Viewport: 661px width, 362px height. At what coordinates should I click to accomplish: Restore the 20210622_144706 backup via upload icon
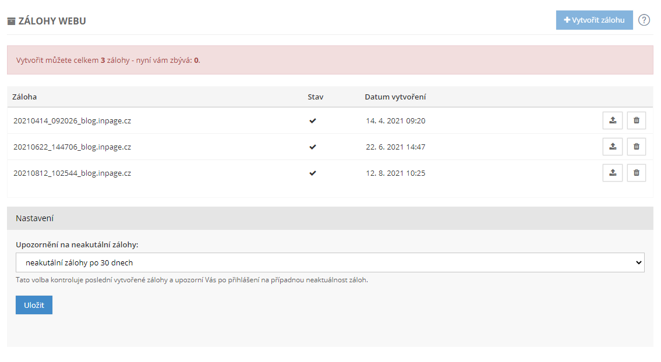(x=612, y=147)
